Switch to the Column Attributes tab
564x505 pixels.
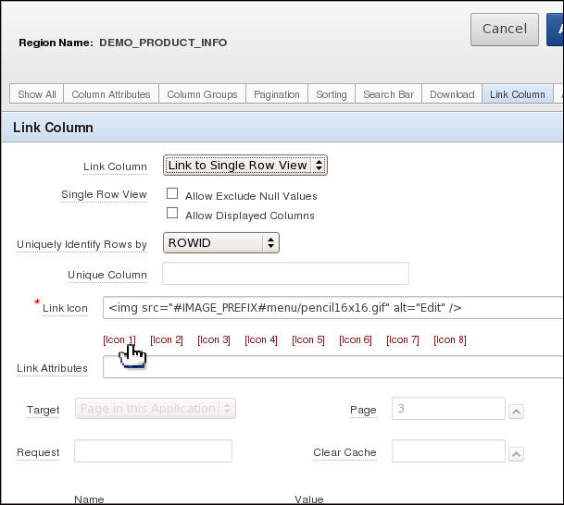(x=111, y=94)
